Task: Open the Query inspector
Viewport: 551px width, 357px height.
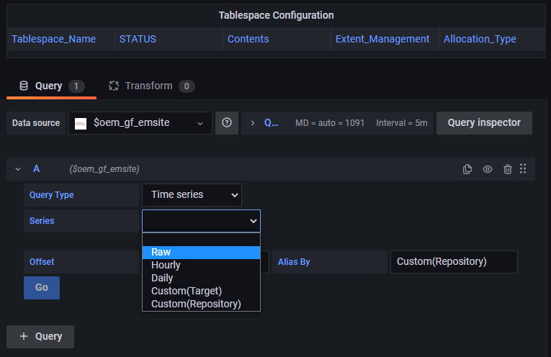Action: tap(484, 123)
